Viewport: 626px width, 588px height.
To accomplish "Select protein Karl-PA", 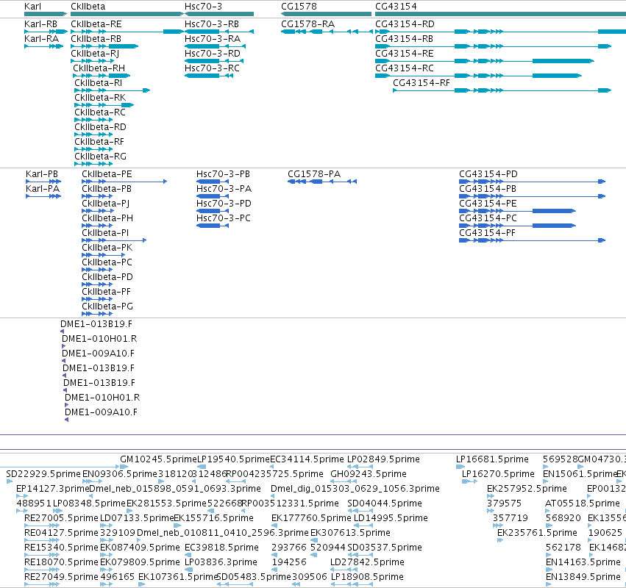I will point(43,196).
